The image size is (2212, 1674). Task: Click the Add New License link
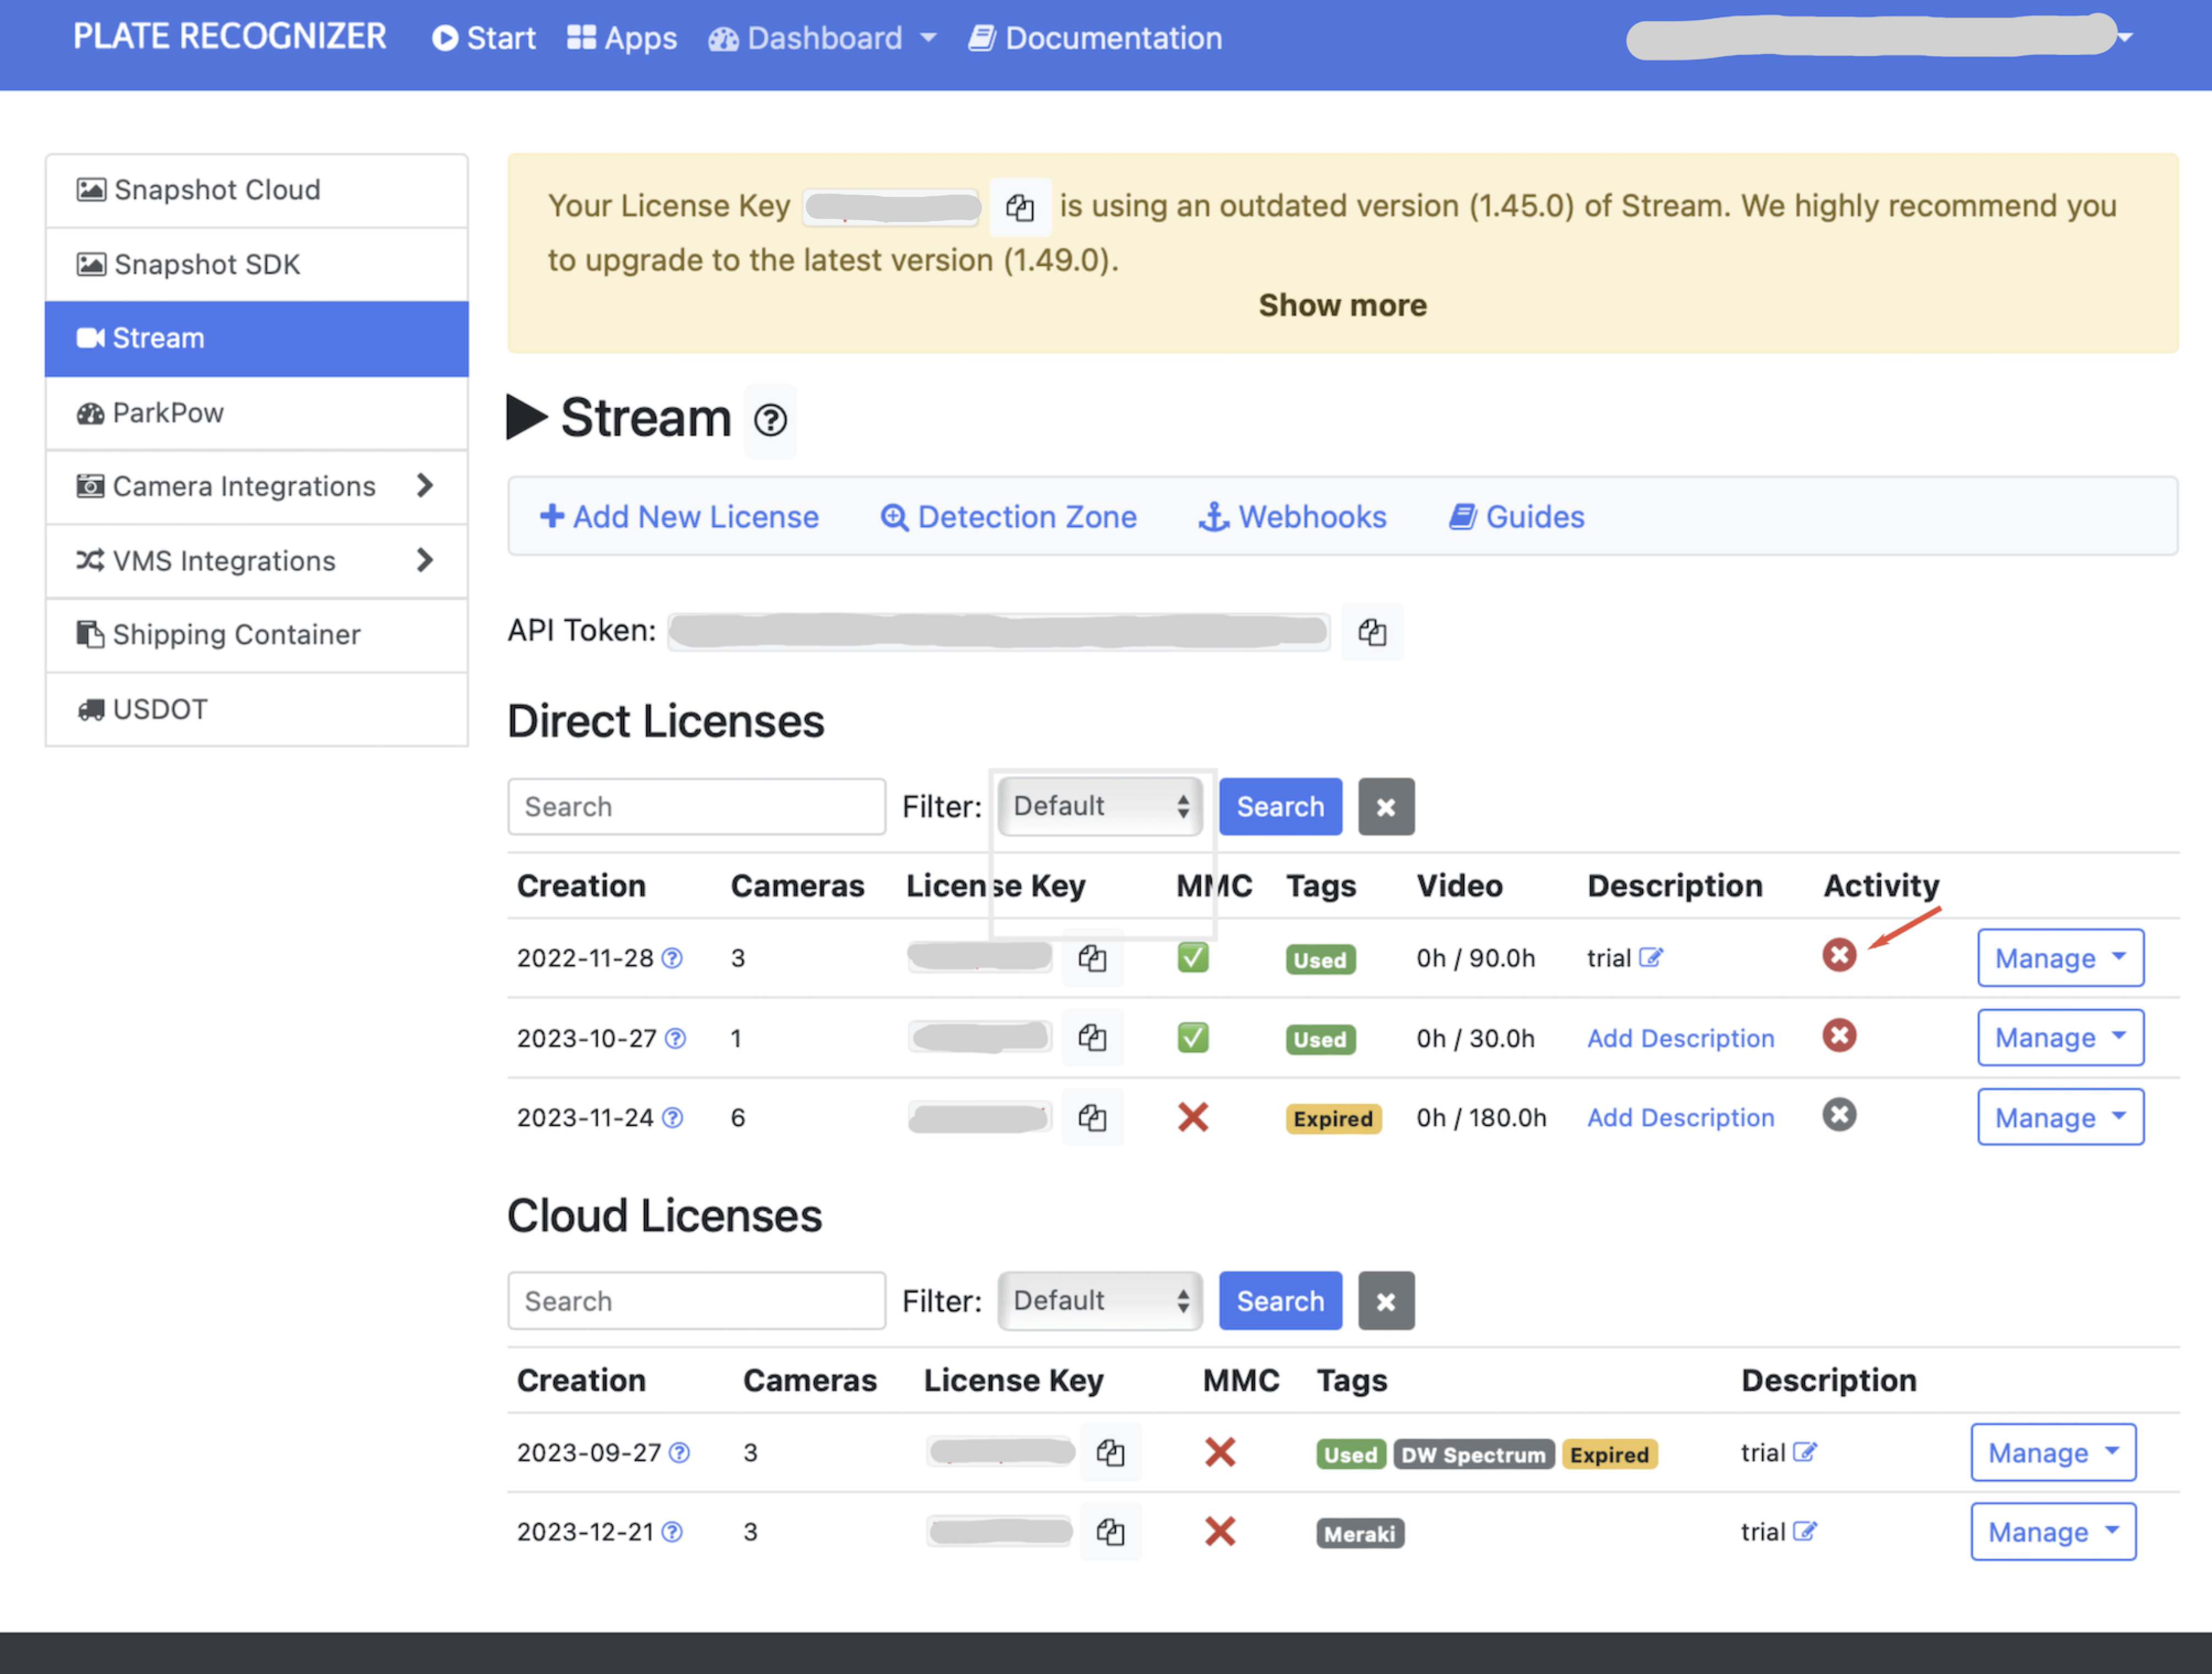pyautogui.click(x=679, y=517)
